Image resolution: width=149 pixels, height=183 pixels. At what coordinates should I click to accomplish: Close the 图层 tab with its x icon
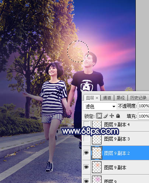pos(97,98)
